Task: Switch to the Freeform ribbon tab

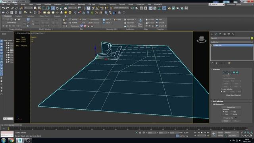Action: (x=19, y=16)
